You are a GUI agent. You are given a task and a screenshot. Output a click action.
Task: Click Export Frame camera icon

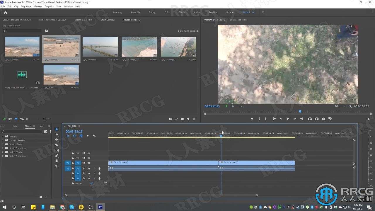[323, 119]
